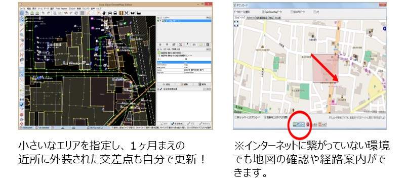The image size is (405, 182).
Task: Select the zoom magnifier tool in left sidebar
Action: click(22, 34)
